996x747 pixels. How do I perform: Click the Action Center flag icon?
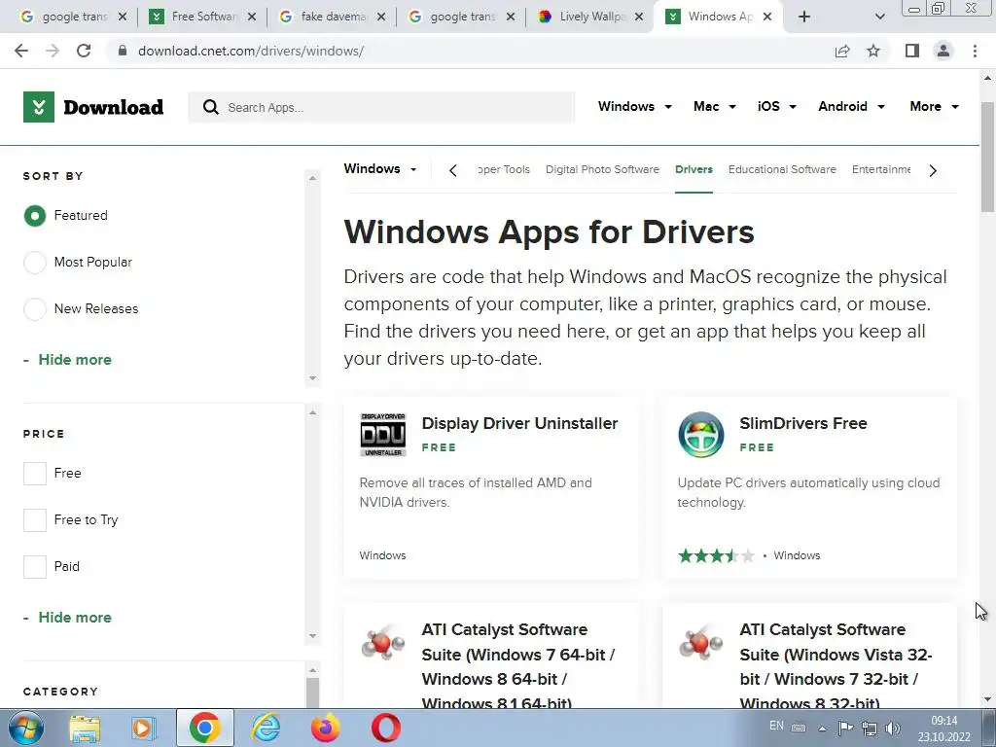tap(845, 728)
